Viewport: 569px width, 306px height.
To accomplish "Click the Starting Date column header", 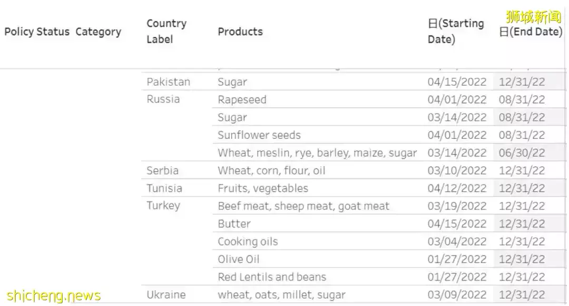I will [456, 32].
